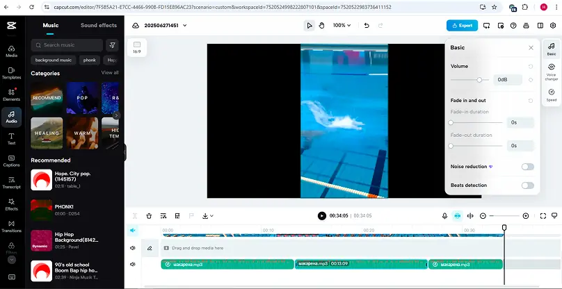Enter fullscreen preview icon
This screenshot has width=562, height=289.
(x=543, y=215)
